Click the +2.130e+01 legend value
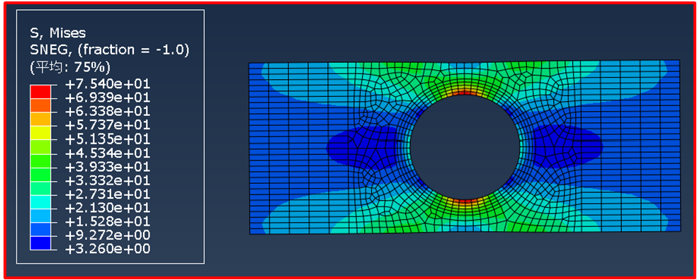 [x=108, y=208]
